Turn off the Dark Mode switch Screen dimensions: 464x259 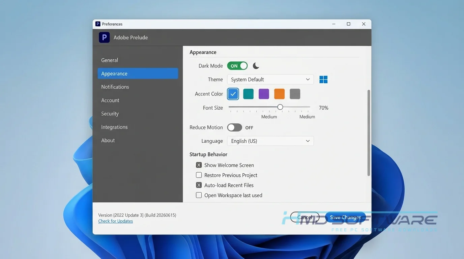coord(237,66)
